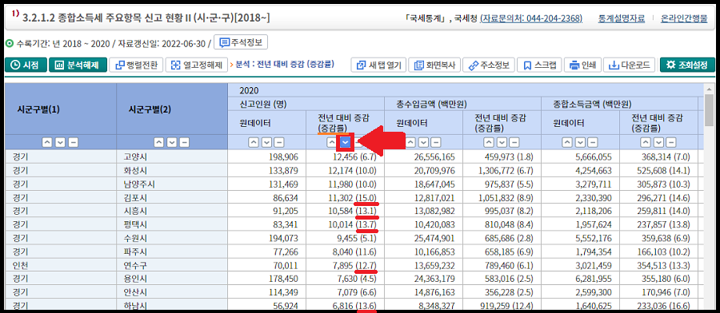Click the 인천 region cell
The width and height of the screenshot is (720, 313).
coord(61,265)
